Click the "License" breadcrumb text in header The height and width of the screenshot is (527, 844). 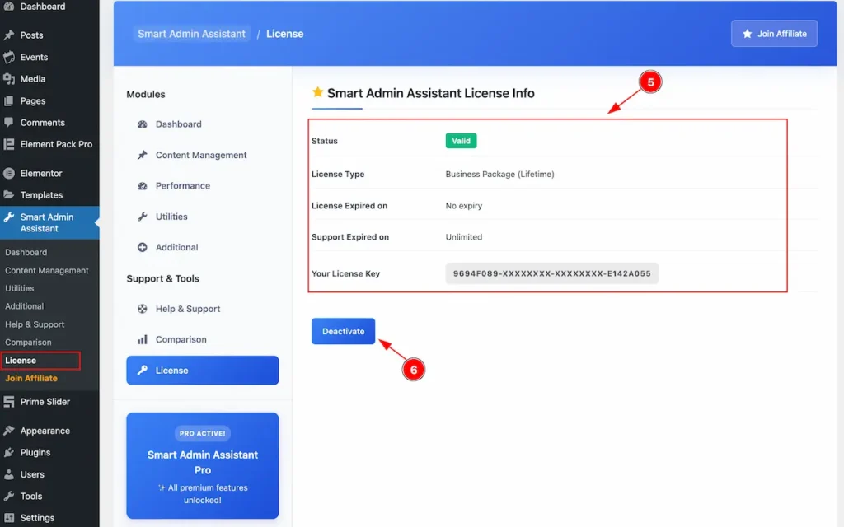coord(284,33)
